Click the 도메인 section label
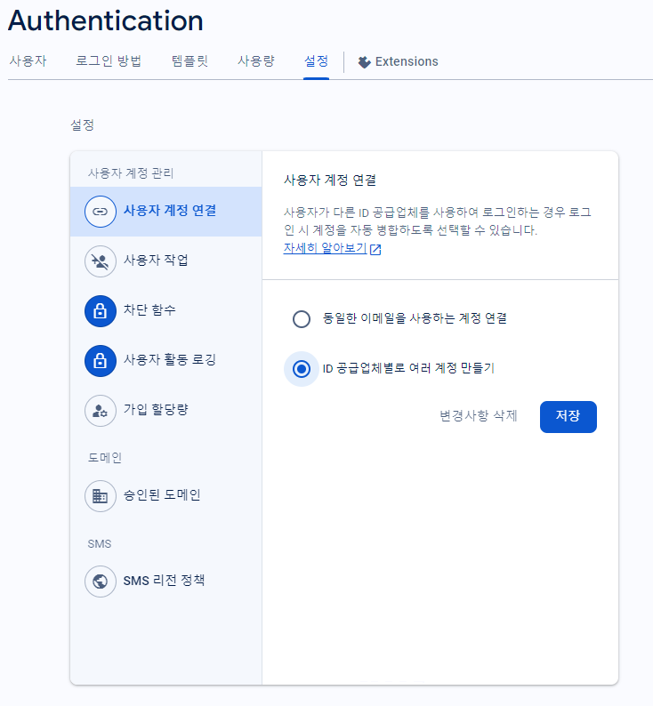Screen dimensions: 653x706 pyautogui.click(x=104, y=458)
